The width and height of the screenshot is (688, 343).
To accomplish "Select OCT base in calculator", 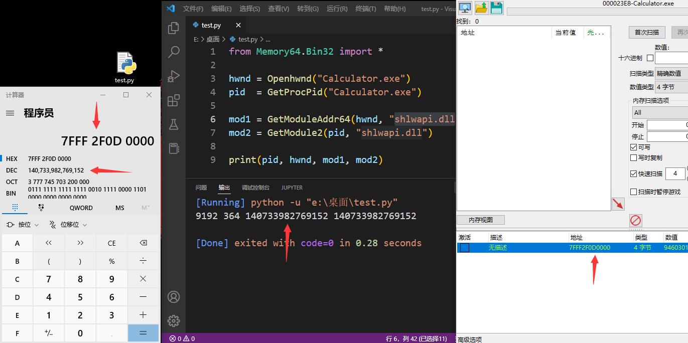I will coord(80,182).
